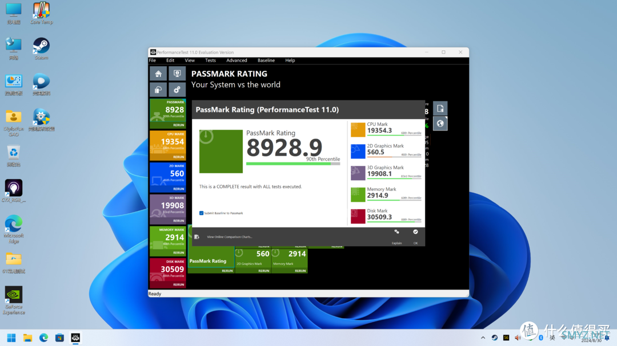Click Steam icon in system tray
Viewport: 617px width, 346px height.
click(495, 338)
